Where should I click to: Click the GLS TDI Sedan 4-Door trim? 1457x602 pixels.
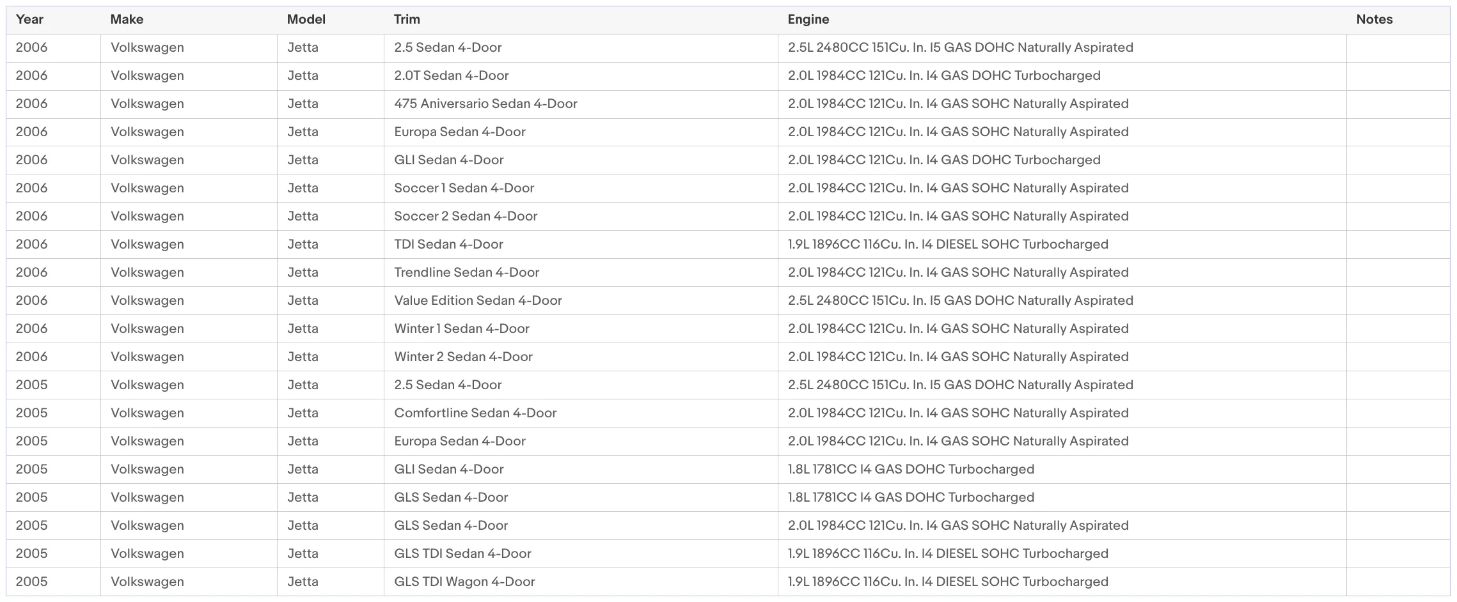[x=463, y=553]
